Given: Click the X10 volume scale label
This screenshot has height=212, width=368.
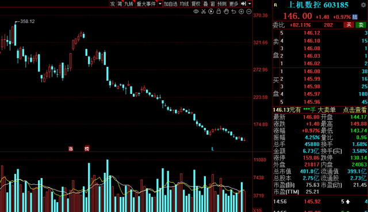Looking at the screenshot, I should click(258, 210).
